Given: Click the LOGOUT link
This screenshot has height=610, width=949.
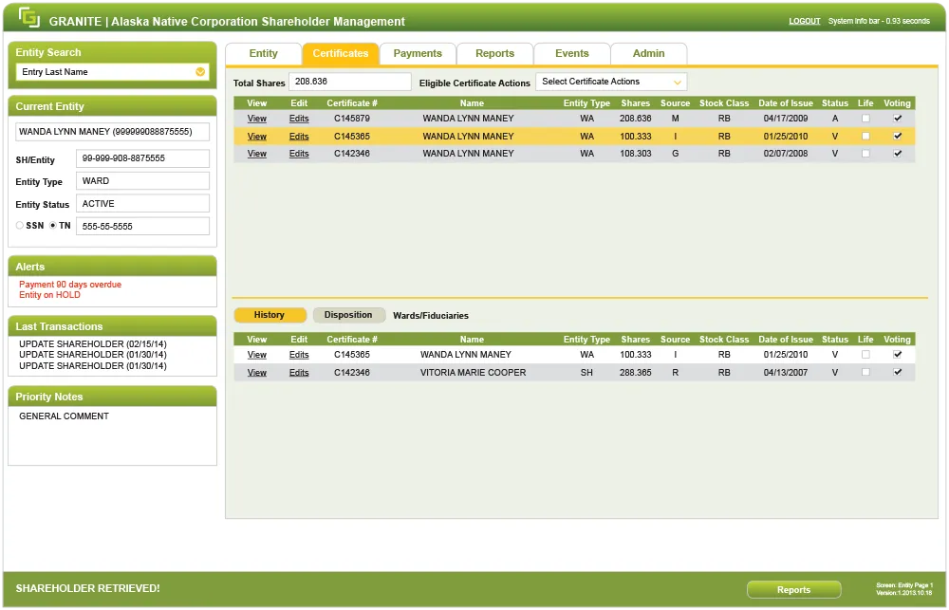Looking at the screenshot, I should point(804,21).
